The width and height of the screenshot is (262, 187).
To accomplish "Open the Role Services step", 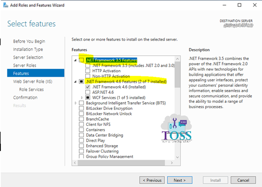I will coord(31,89).
